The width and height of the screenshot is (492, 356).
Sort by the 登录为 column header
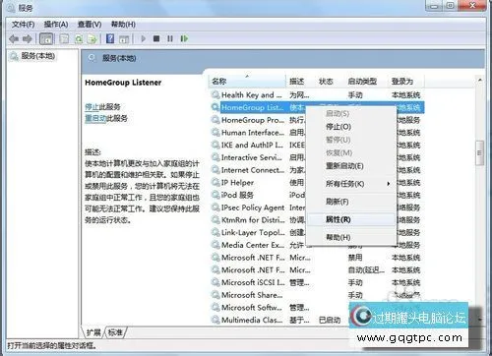(x=406, y=81)
